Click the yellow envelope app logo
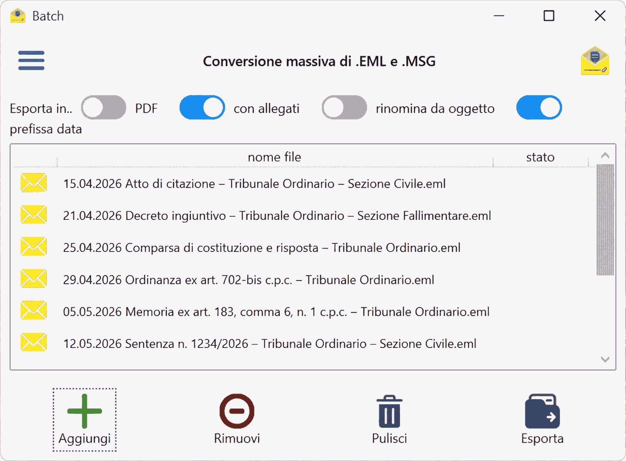Image resolution: width=626 pixels, height=461 pixels. (x=595, y=61)
